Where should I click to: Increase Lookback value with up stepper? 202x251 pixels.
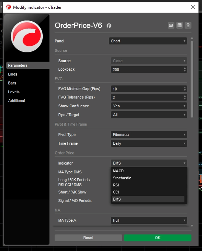click(x=185, y=68)
